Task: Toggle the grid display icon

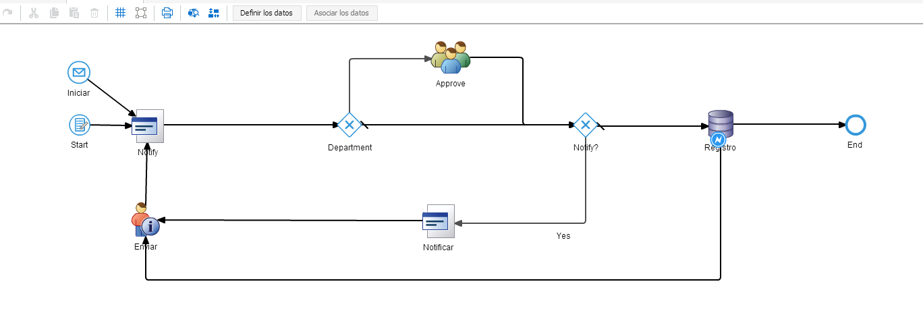Action: 121,13
